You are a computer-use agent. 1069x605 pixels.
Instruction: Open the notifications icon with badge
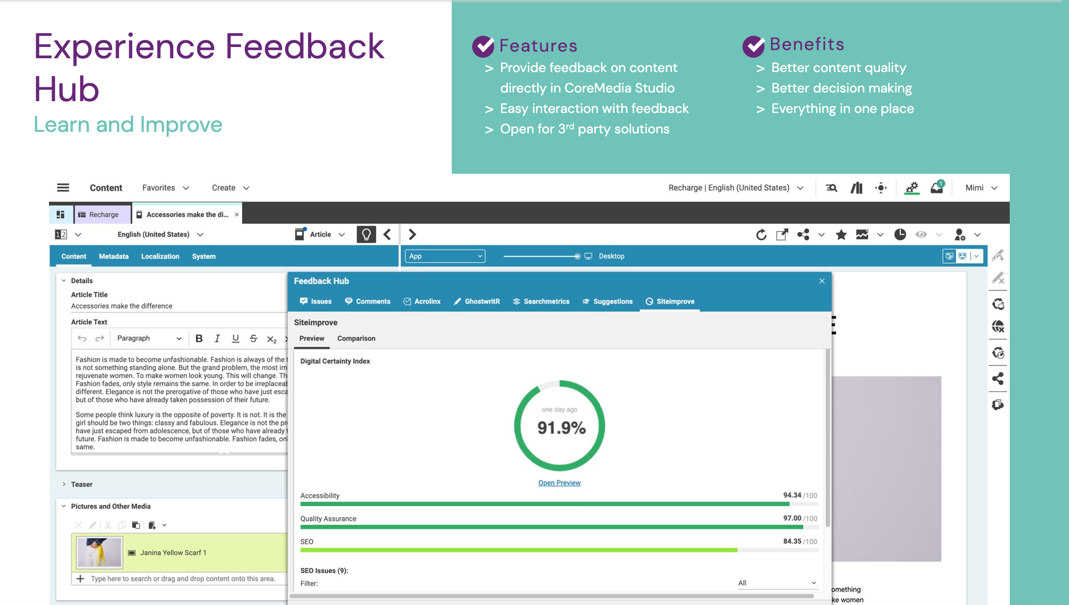point(937,188)
